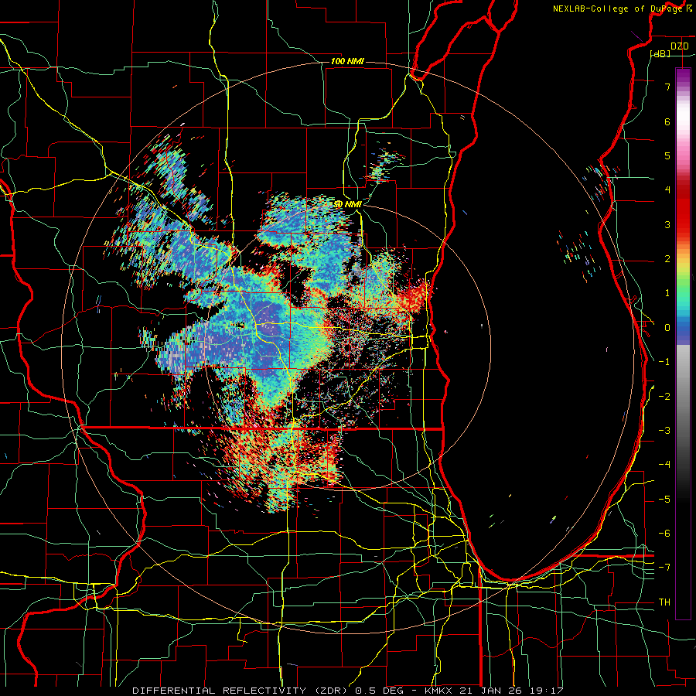
Task: Select the "0" tick label on the scale
Action: (x=667, y=328)
